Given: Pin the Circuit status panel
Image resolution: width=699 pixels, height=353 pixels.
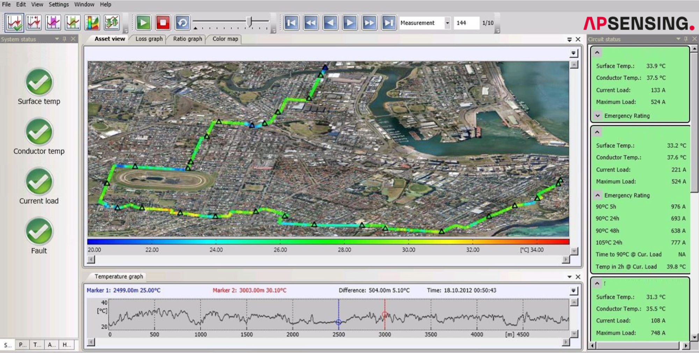Looking at the screenshot, I should 686,39.
